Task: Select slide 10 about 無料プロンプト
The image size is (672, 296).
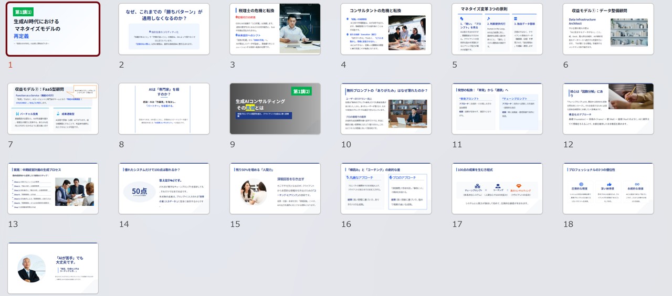Action: [x=386, y=109]
